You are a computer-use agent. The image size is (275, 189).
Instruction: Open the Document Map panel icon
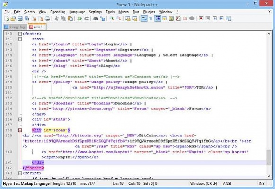click(171, 18)
